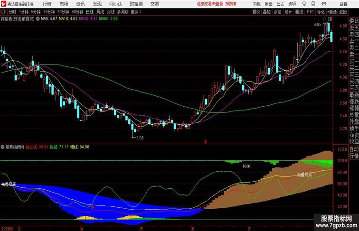Click the MA5: 4.67 indicator value
The width and height of the screenshot is (359, 231).
49,19
